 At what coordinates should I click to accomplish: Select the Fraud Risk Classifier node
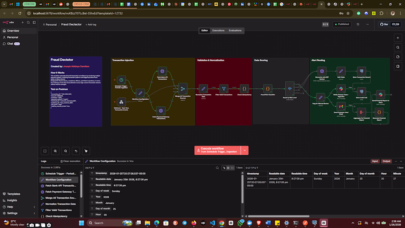[268, 89]
